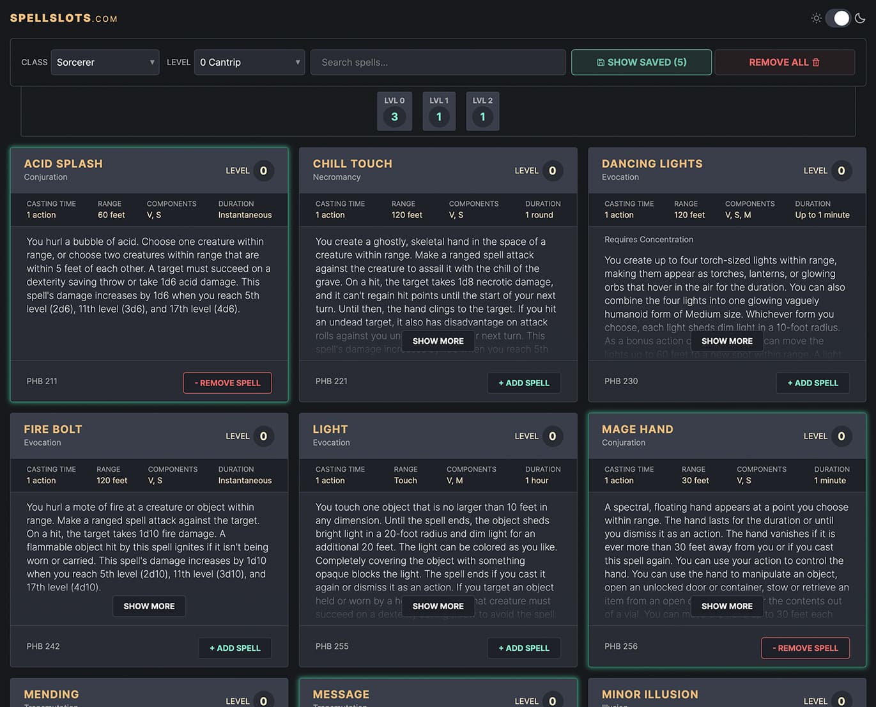The width and height of the screenshot is (876, 707).
Task: Open the spell level dropdown
Action: [249, 62]
